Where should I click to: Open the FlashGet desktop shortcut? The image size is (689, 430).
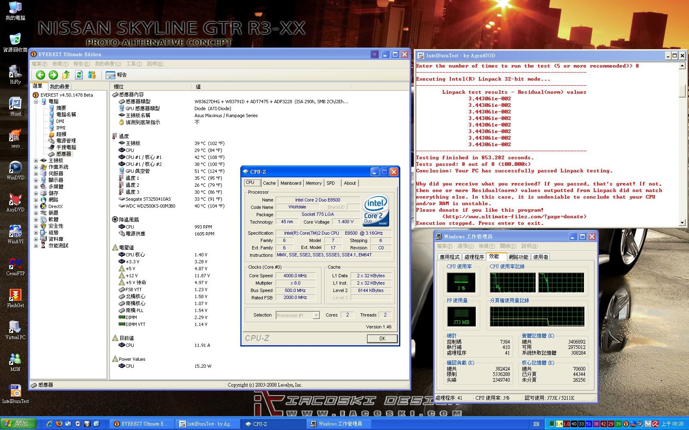tap(15, 298)
